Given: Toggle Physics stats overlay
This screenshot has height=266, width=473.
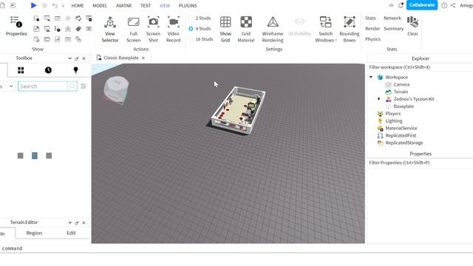Looking at the screenshot, I should 372,39.
